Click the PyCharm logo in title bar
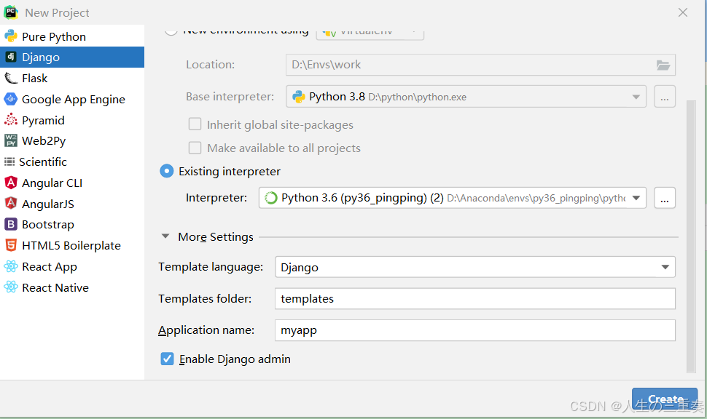707x419 pixels. pos(11,12)
